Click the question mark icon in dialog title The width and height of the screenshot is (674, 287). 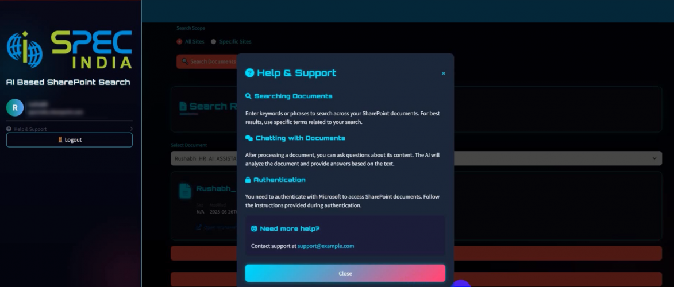250,73
